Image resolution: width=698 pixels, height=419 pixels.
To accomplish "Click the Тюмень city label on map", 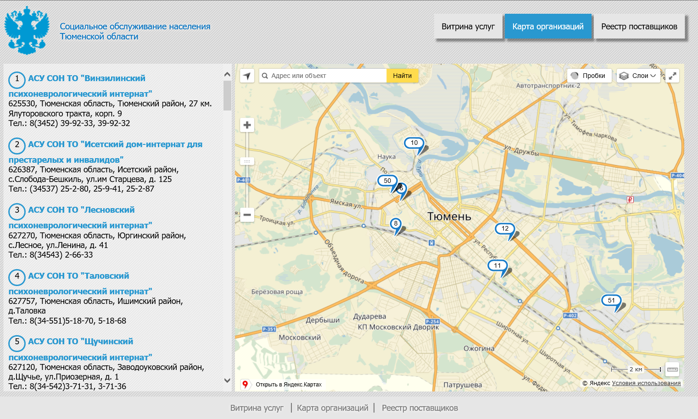I will coord(449,216).
